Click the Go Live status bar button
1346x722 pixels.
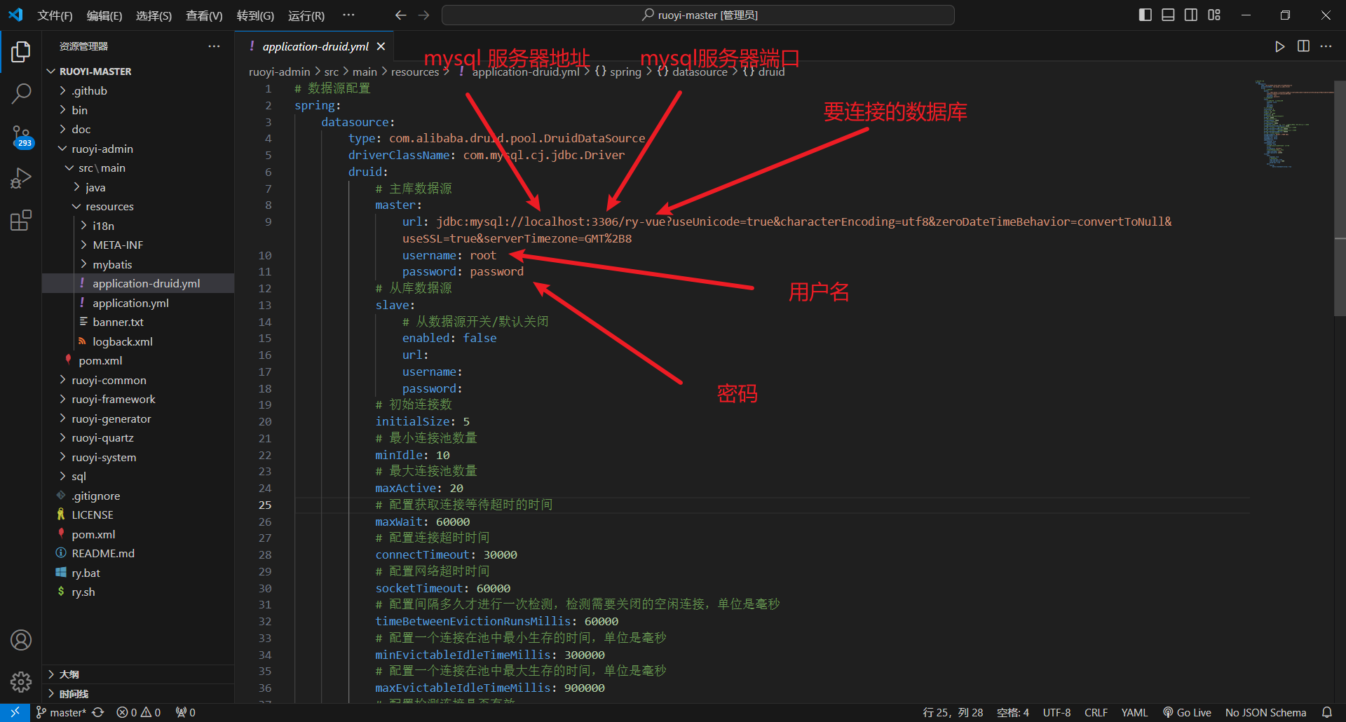(1187, 712)
